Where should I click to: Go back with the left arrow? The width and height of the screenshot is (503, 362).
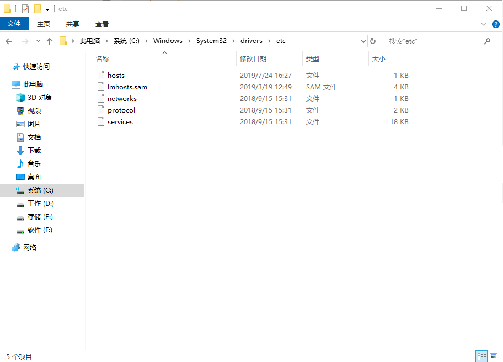(x=9, y=41)
